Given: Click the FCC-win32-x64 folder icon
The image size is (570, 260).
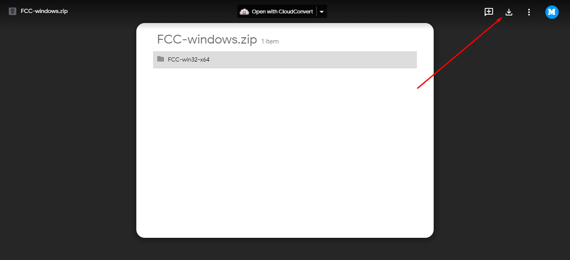Looking at the screenshot, I should pyautogui.click(x=161, y=59).
